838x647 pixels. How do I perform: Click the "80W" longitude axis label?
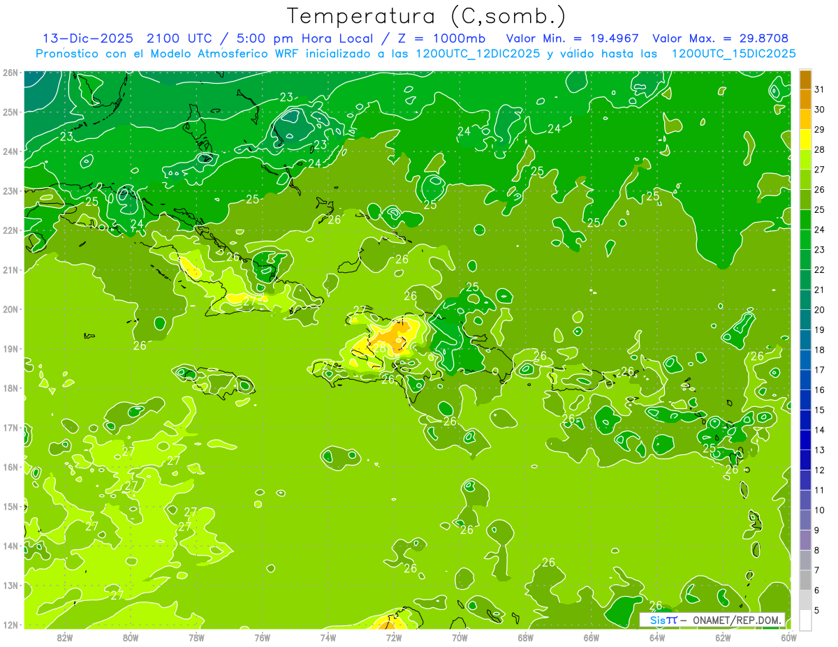(131, 637)
